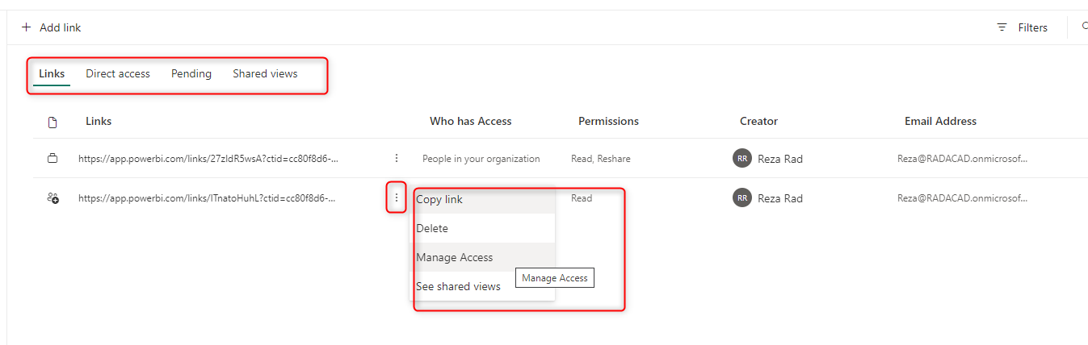This screenshot has height=345, width=1088.
Task: Click See shared views menu entry
Action: (458, 287)
